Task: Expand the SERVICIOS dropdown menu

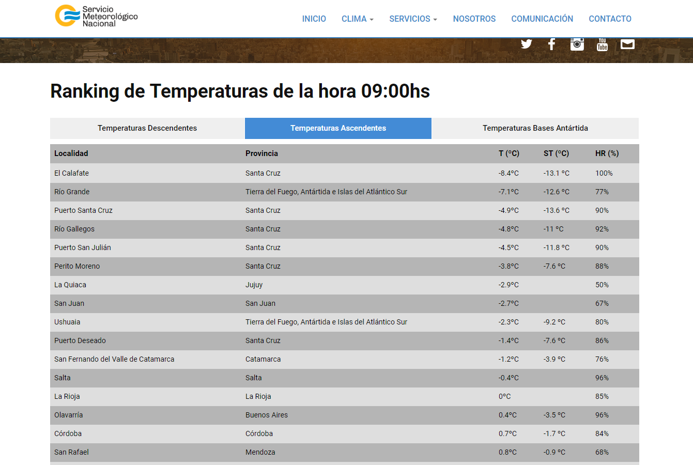Action: point(413,19)
